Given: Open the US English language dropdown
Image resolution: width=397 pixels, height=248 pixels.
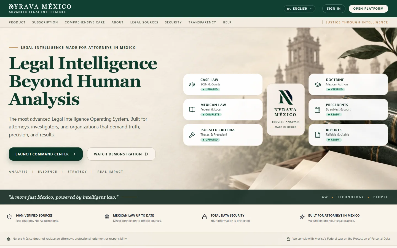Looking at the screenshot, I should 299,9.
